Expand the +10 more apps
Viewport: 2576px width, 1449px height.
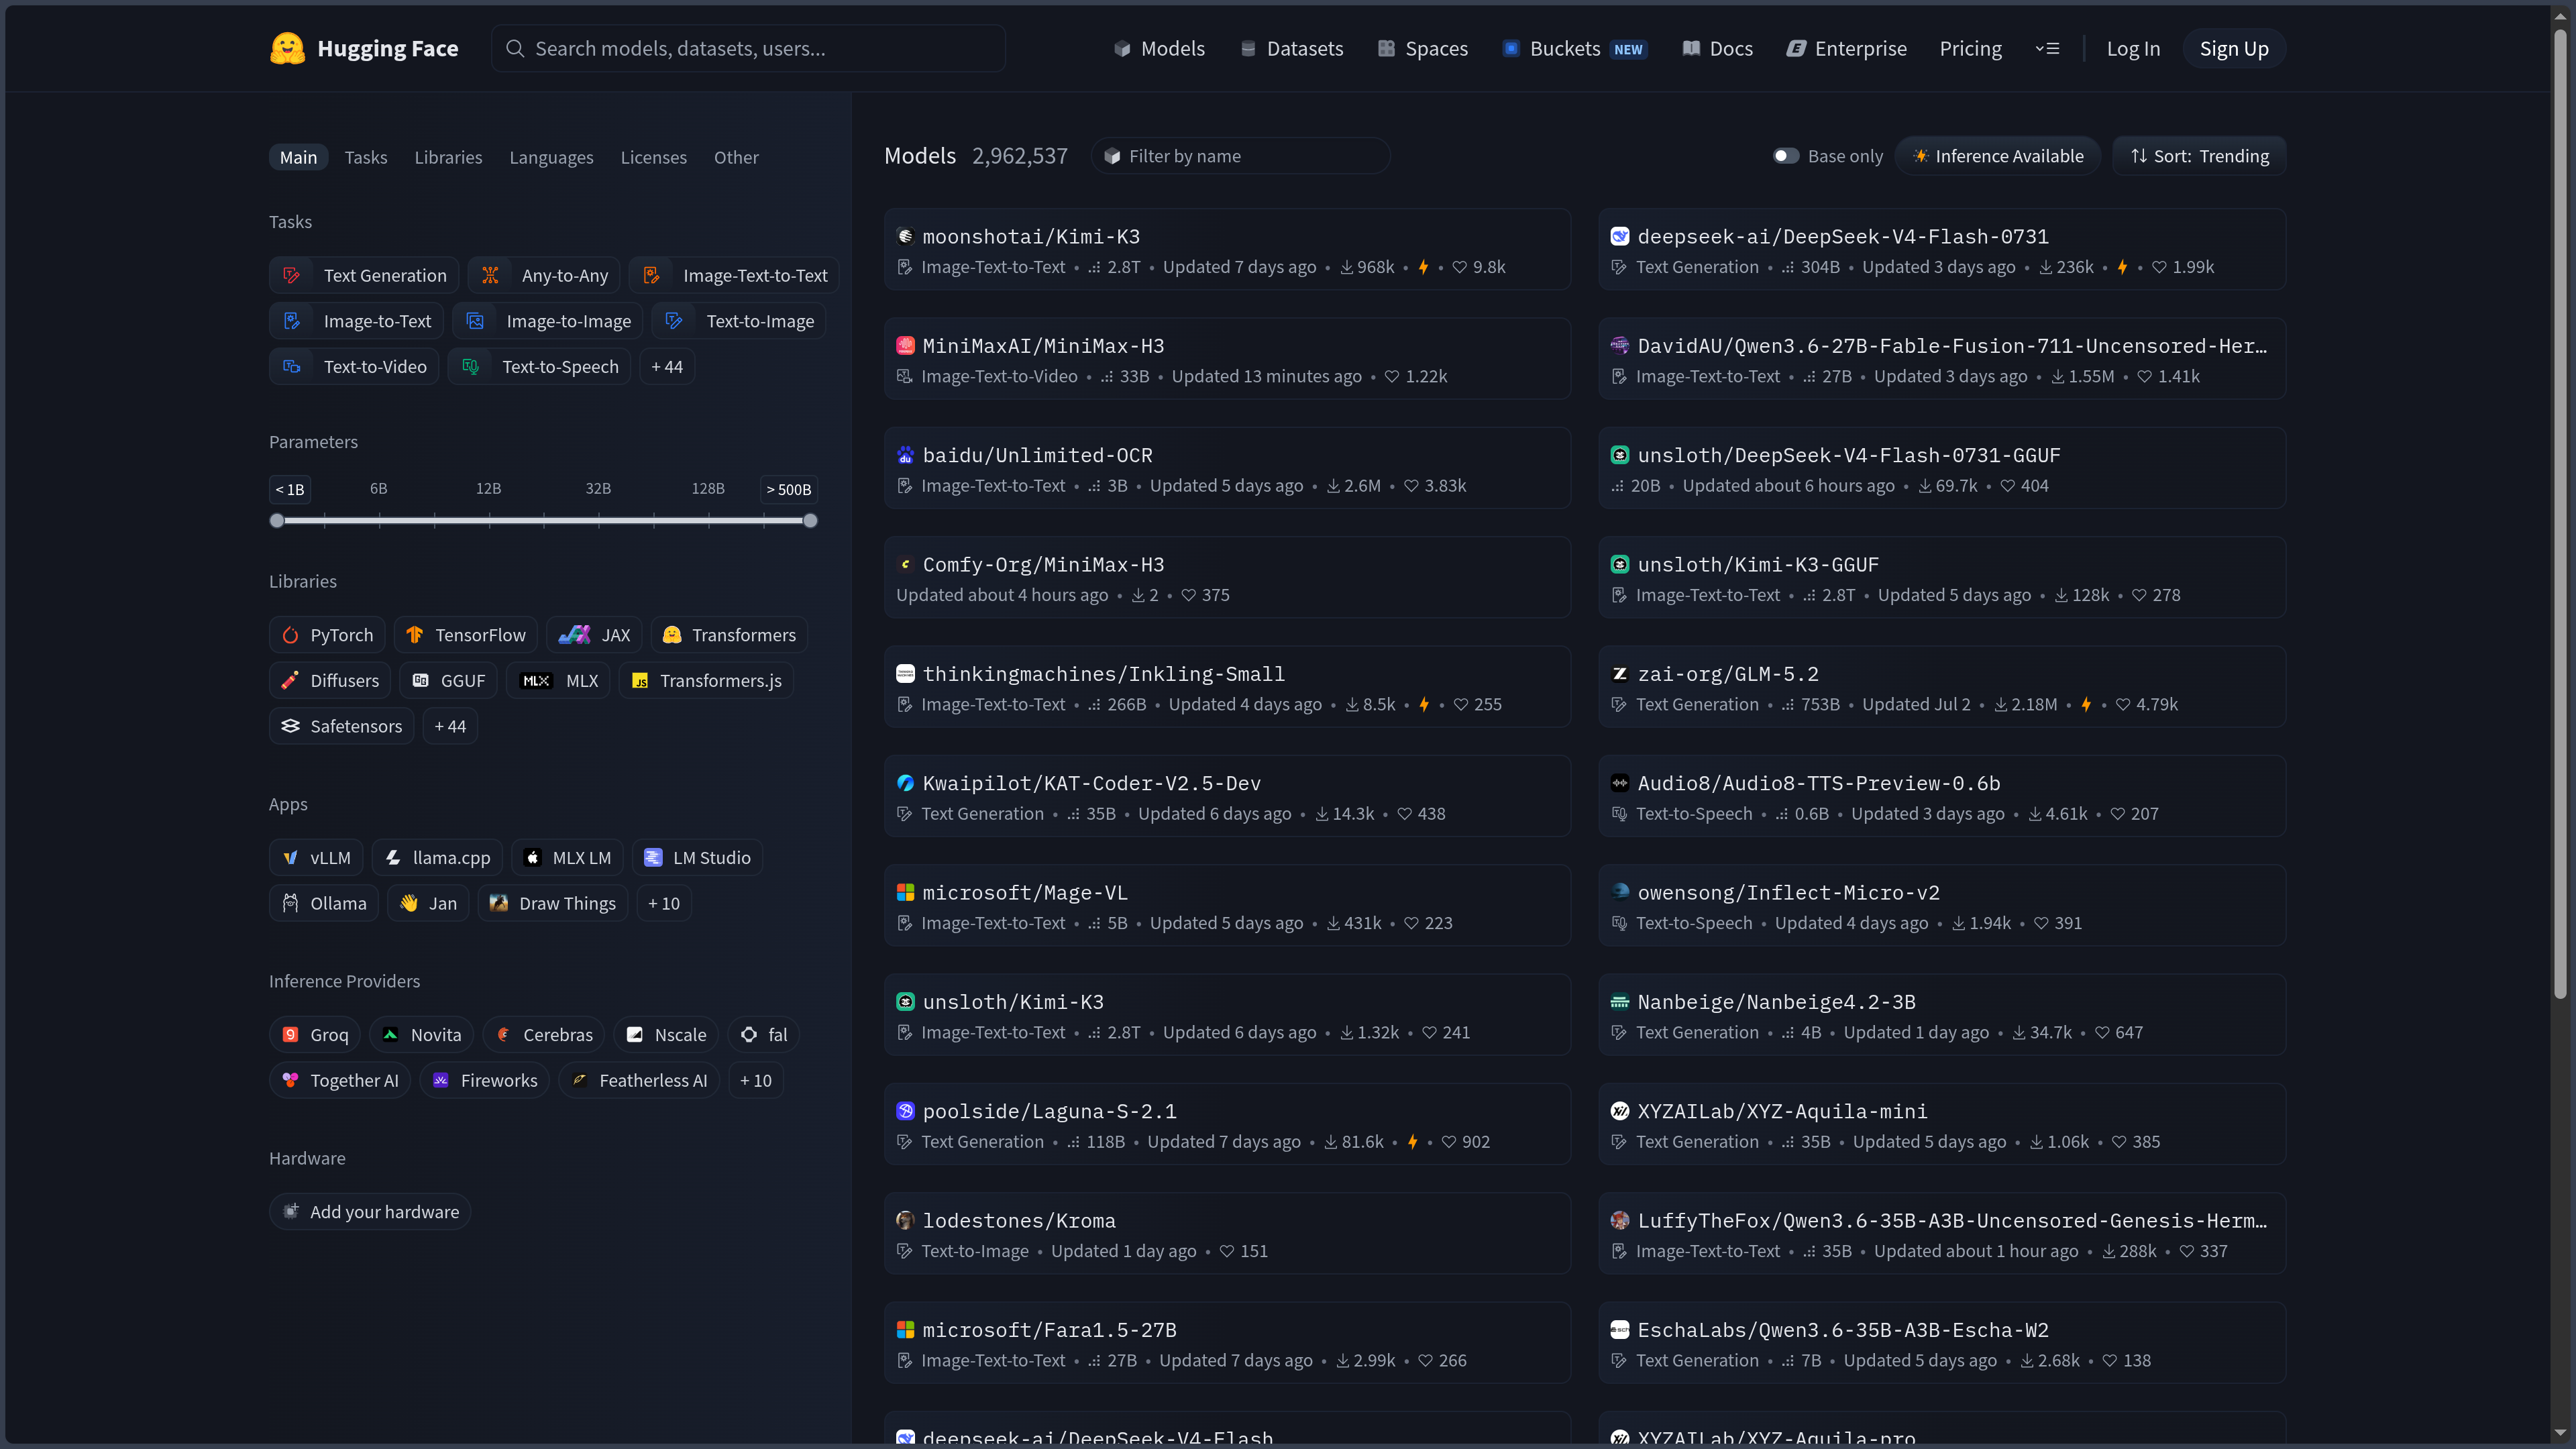(664, 903)
